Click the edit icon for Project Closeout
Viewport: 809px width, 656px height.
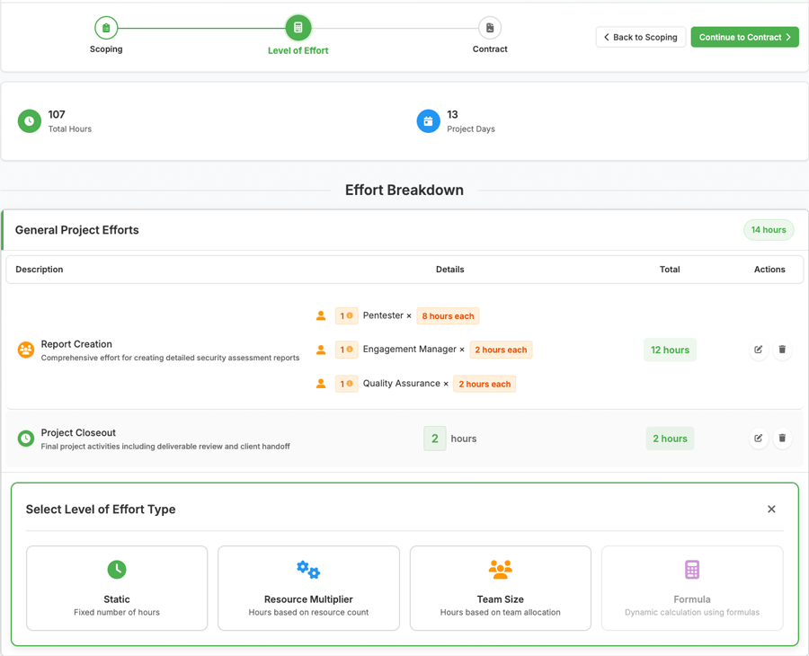click(759, 439)
